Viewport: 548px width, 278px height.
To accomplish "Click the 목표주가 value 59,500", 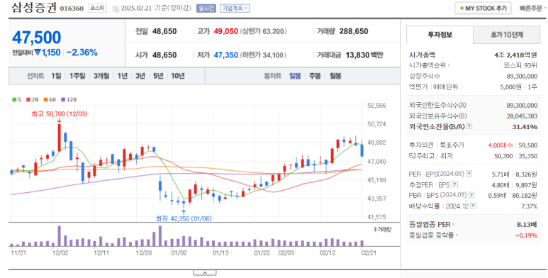I will [x=527, y=145].
